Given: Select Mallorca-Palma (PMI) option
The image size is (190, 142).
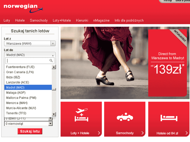Looking at the screenshot, I should coord(28,98).
